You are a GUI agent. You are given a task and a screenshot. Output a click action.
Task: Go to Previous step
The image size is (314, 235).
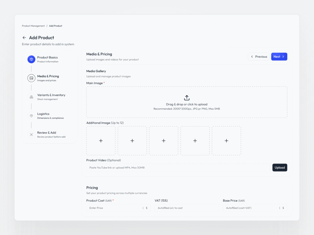click(259, 57)
